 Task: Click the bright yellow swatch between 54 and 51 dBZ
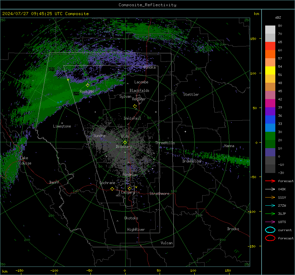(270, 71)
